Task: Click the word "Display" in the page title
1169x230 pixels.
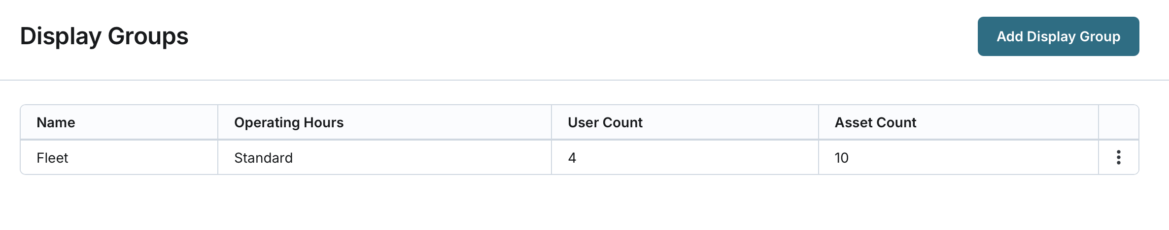Action: [x=61, y=36]
